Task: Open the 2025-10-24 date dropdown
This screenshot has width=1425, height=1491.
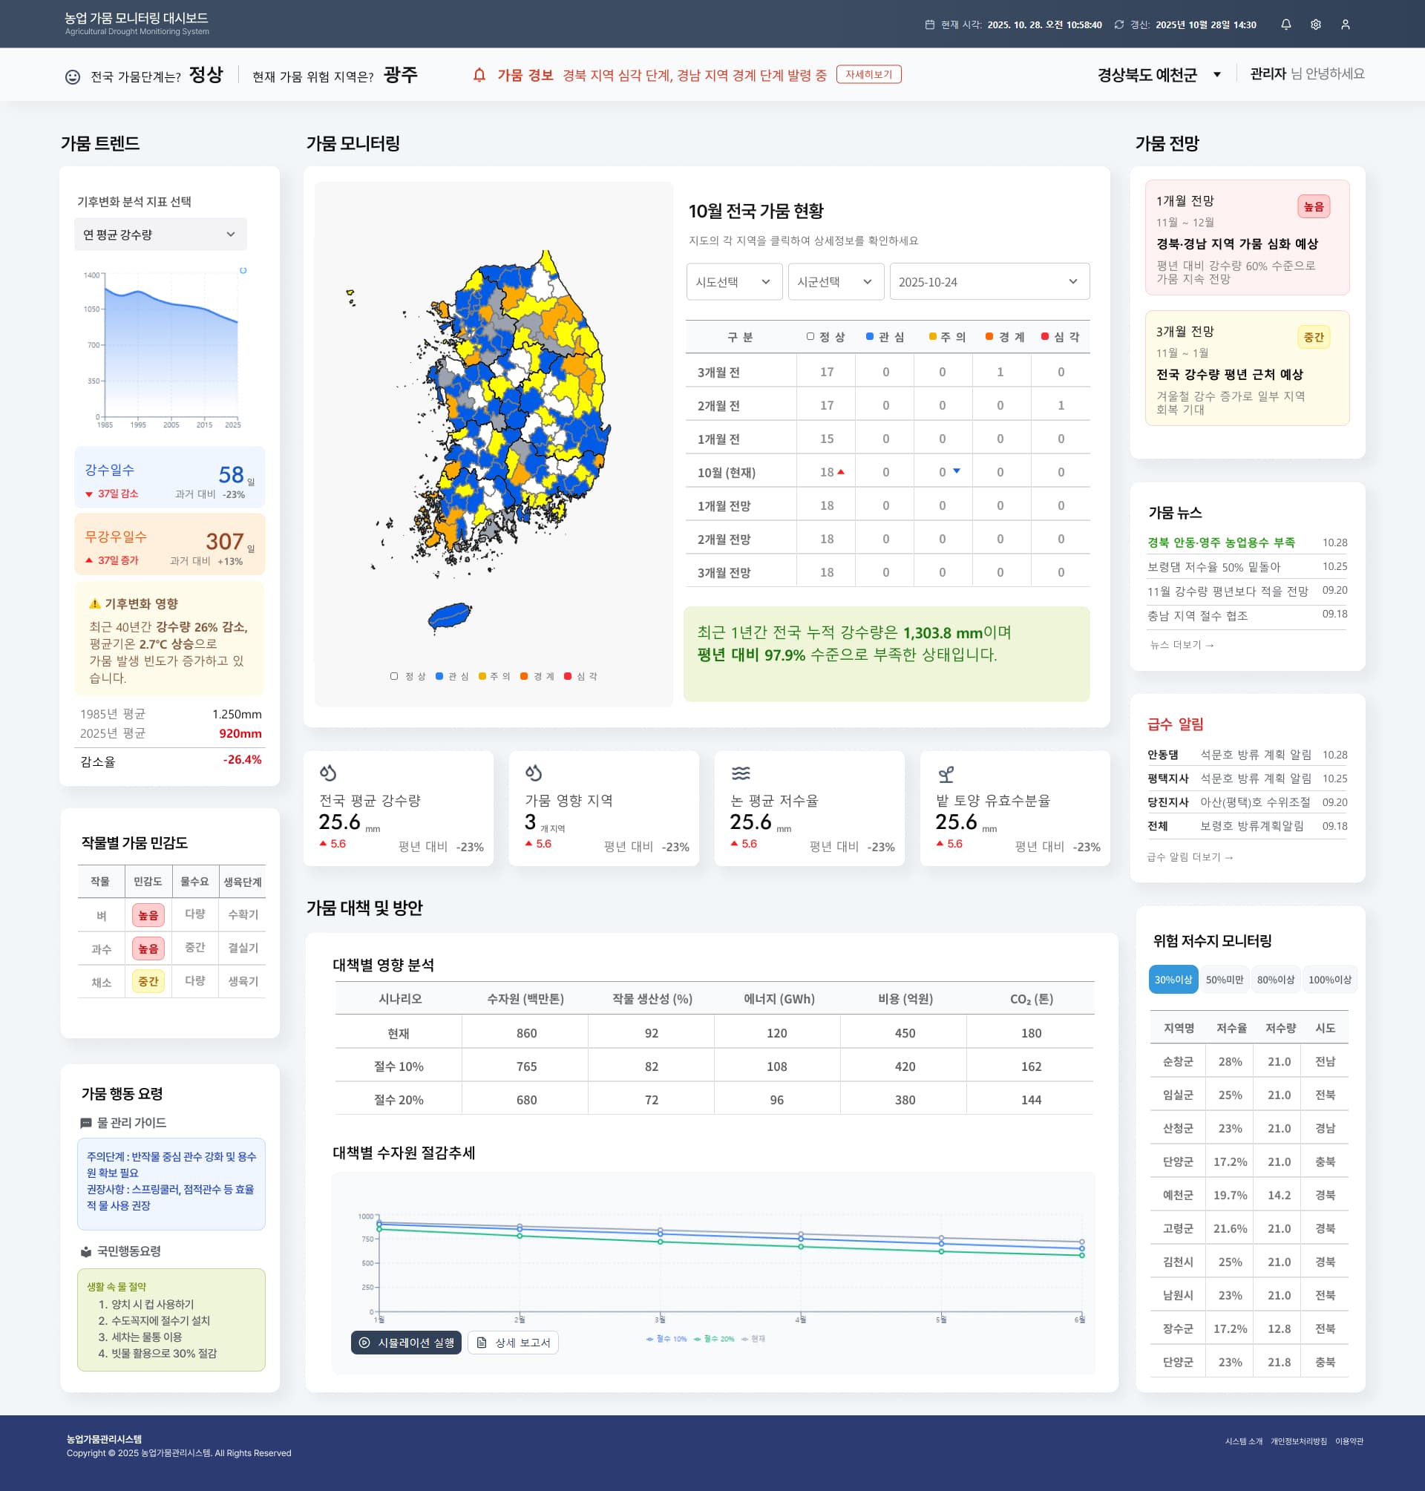Action: [989, 282]
